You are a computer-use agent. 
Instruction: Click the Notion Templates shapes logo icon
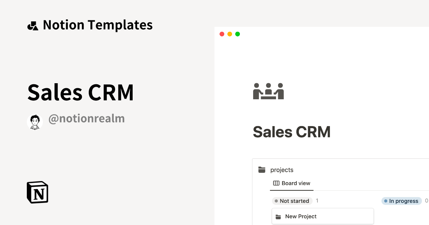[x=33, y=26]
